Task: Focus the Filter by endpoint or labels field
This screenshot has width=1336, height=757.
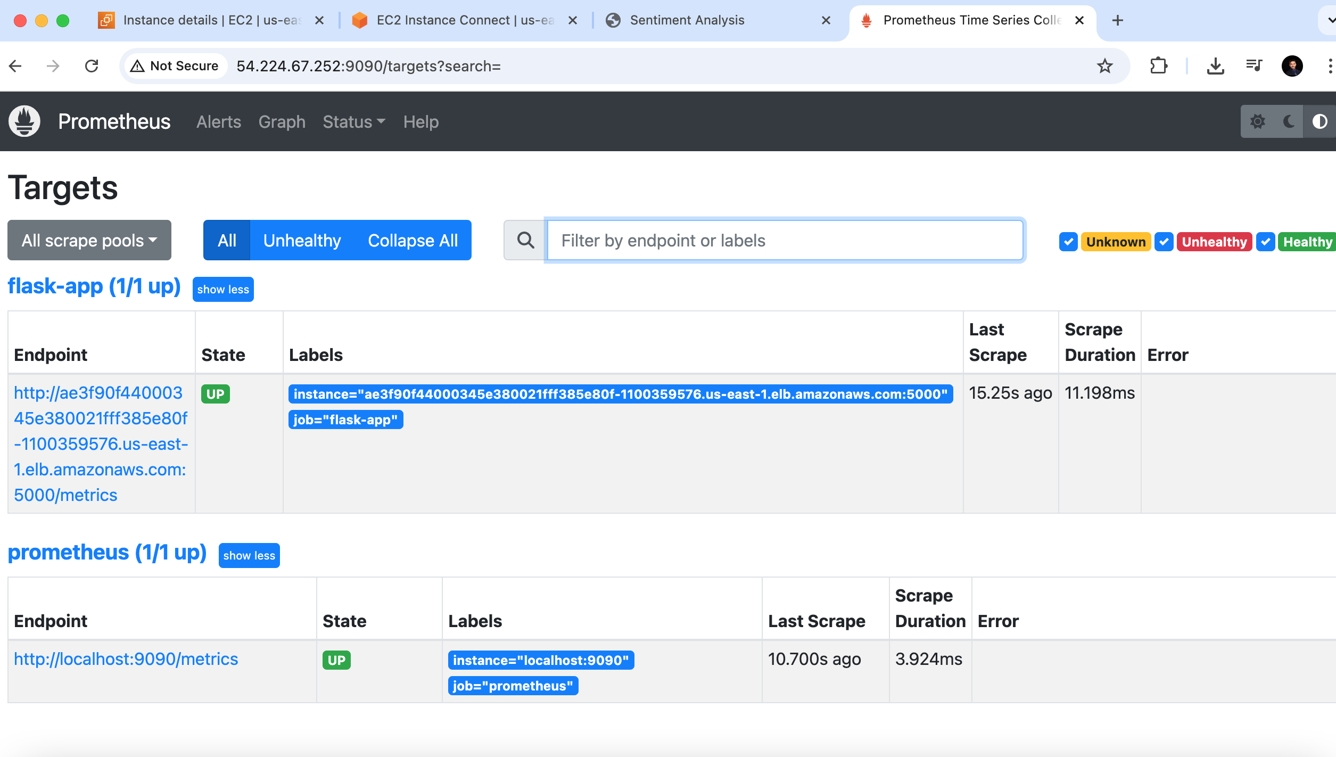Action: 785,240
